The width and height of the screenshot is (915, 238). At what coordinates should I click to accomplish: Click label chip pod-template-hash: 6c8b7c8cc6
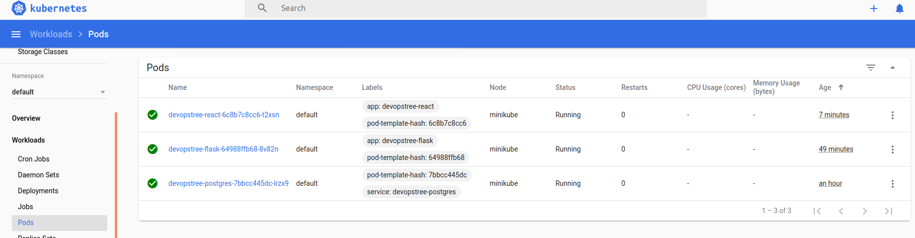[417, 123]
